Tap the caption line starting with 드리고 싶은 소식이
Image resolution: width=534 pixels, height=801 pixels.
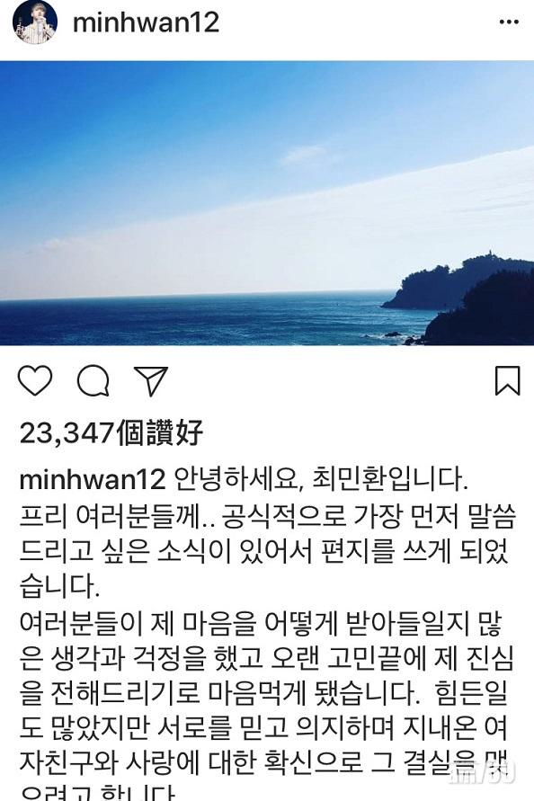coord(264,552)
